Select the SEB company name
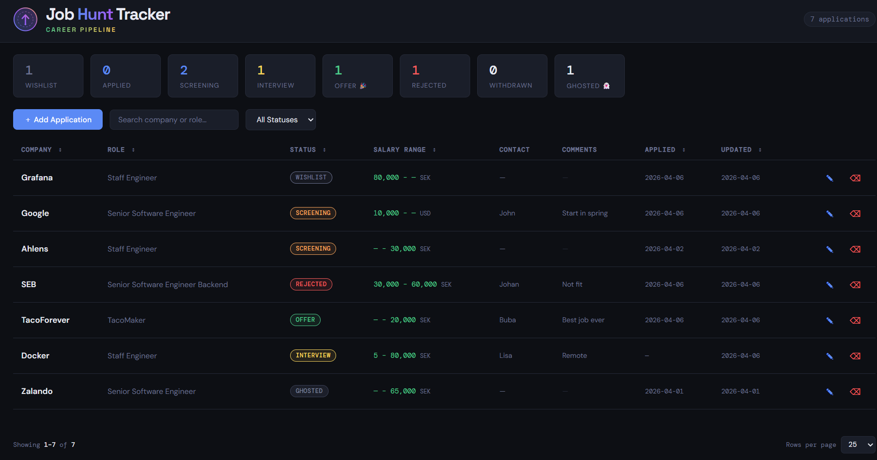The width and height of the screenshot is (877, 460). coord(29,284)
